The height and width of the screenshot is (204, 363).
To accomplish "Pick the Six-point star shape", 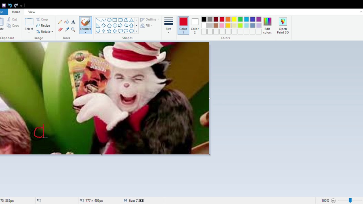I will [x=115, y=31].
